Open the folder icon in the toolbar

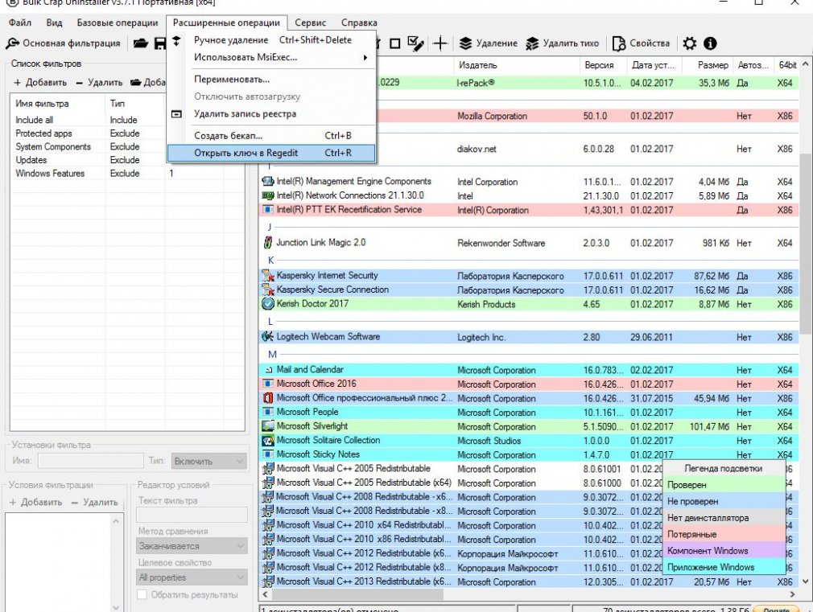tap(141, 43)
